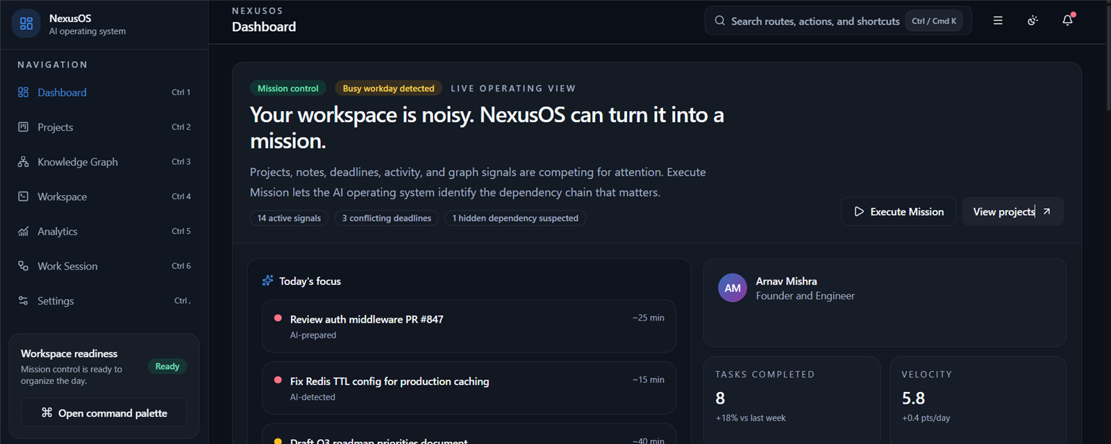Screen dimensions: 1111x444
Task: Click the Execute Mission button
Action: coord(899,212)
